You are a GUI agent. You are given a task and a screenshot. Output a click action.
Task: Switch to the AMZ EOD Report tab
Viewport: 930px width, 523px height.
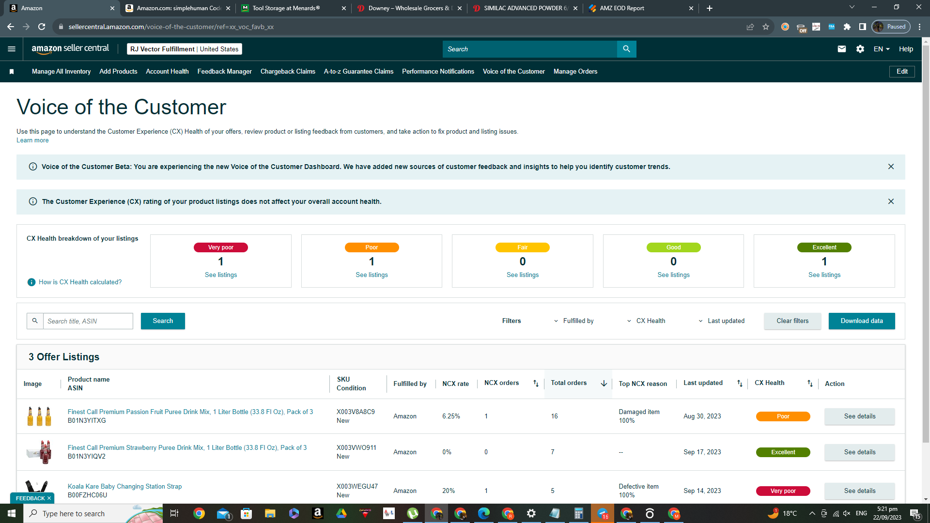click(x=640, y=8)
